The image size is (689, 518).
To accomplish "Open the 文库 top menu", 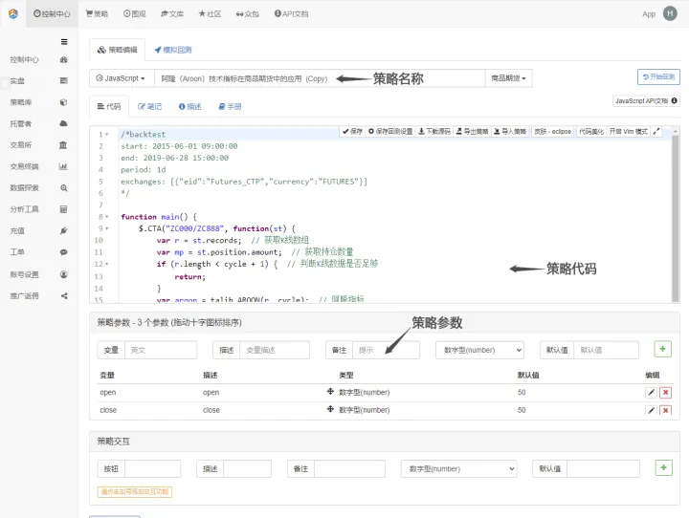I will pos(172,13).
